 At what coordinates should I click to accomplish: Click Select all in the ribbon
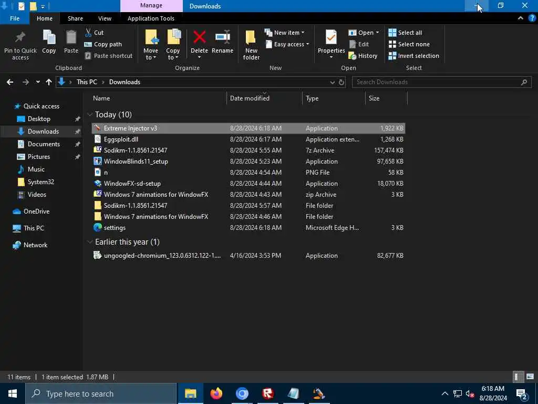point(405,33)
